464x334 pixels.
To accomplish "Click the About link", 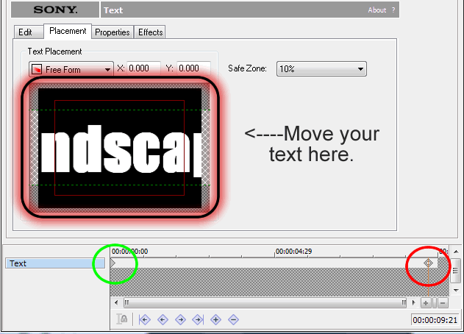I will pos(376,10).
